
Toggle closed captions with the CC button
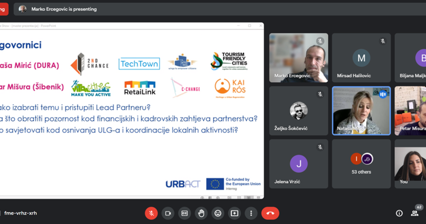tap(185, 213)
